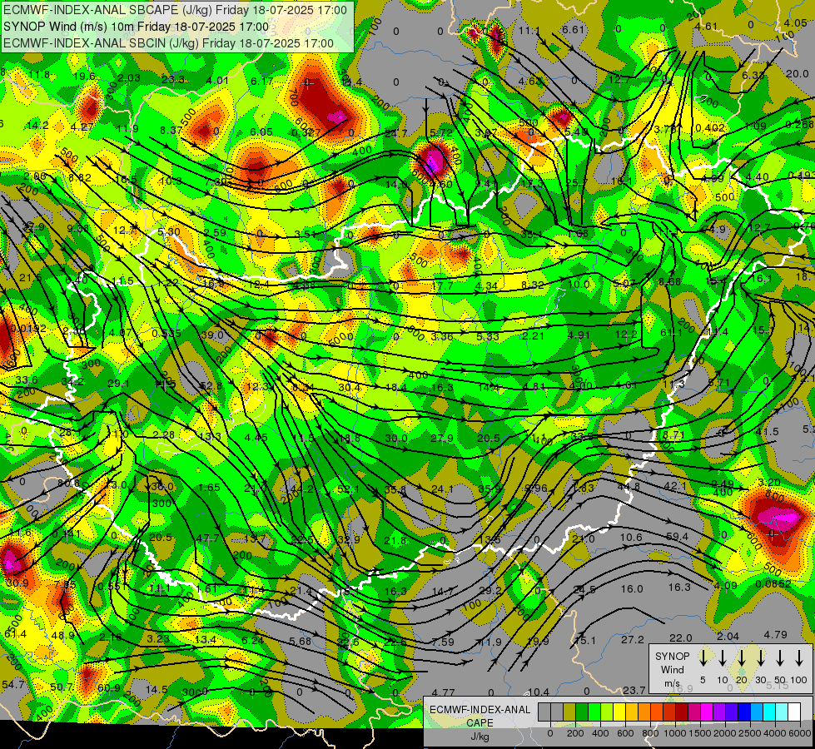The height and width of the screenshot is (749, 815).
Task: Click the 30 m/s wind arrow in the legend
Action: 761,657
